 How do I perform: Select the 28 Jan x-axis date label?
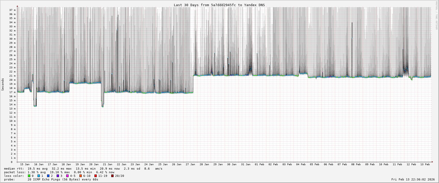point(204,164)
